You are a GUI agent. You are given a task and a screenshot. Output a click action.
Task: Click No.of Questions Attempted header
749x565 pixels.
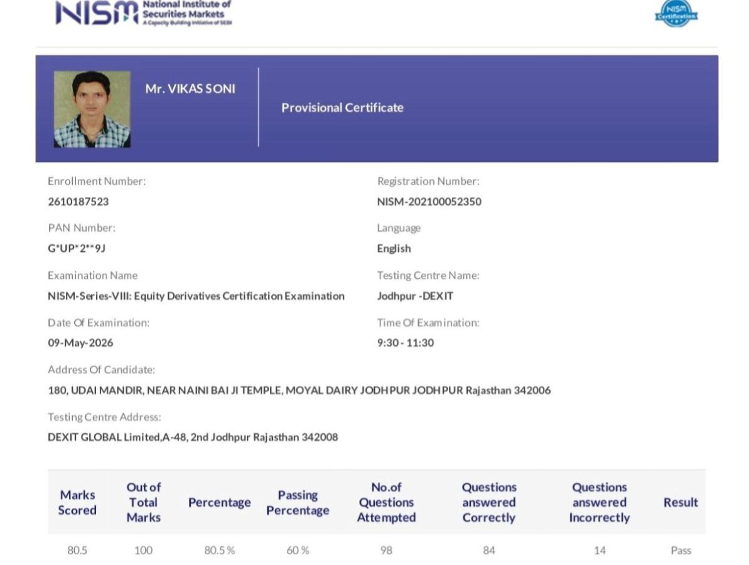click(387, 502)
